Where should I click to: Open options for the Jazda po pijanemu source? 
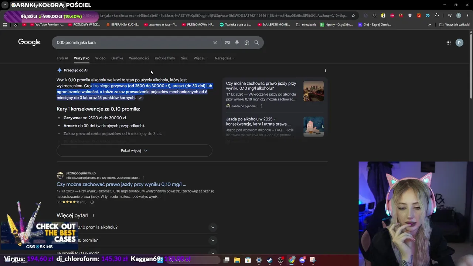[x=261, y=106]
